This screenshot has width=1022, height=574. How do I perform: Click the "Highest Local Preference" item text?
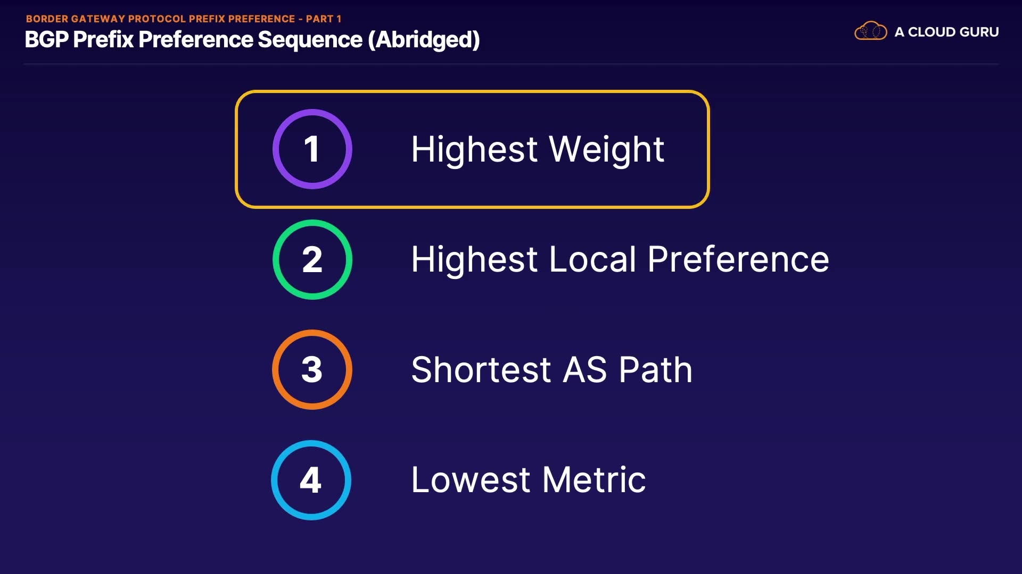(x=620, y=259)
